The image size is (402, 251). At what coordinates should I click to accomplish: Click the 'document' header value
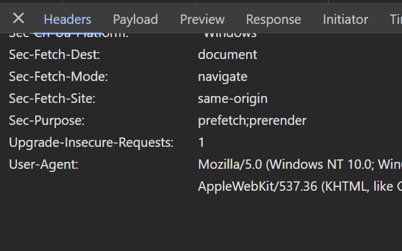click(x=227, y=55)
